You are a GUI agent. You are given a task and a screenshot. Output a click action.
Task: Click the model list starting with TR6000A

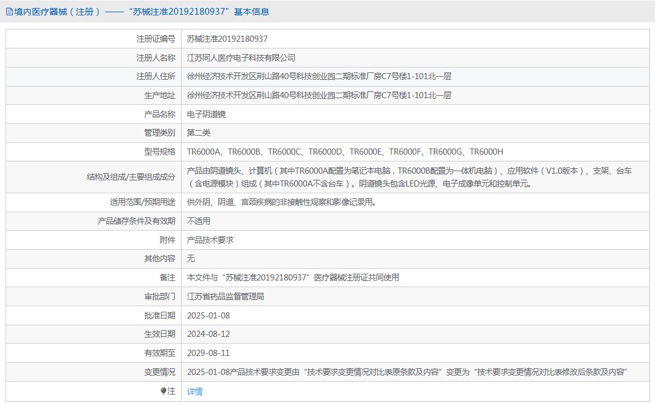tap(345, 152)
